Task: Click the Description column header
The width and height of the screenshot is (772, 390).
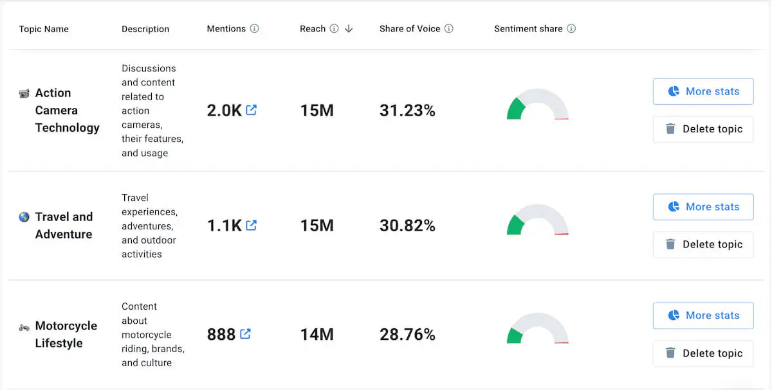Action: point(145,28)
